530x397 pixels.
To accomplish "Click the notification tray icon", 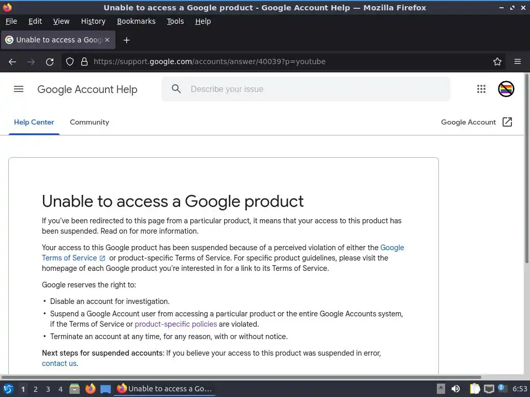I will pyautogui.click(x=502, y=389).
